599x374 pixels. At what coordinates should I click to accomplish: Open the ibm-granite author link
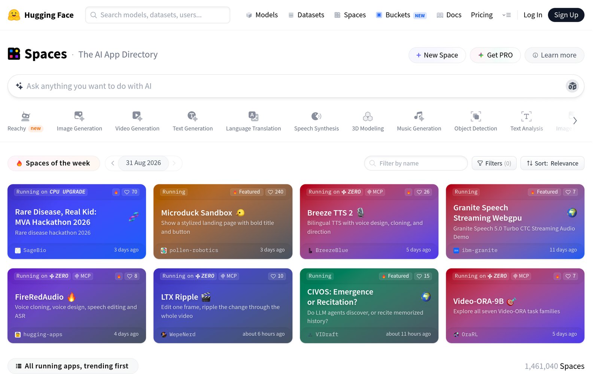pyautogui.click(x=475, y=250)
